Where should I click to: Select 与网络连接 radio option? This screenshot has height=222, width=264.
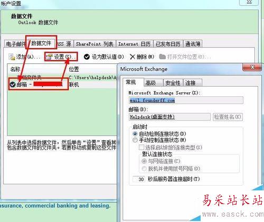[144, 161]
